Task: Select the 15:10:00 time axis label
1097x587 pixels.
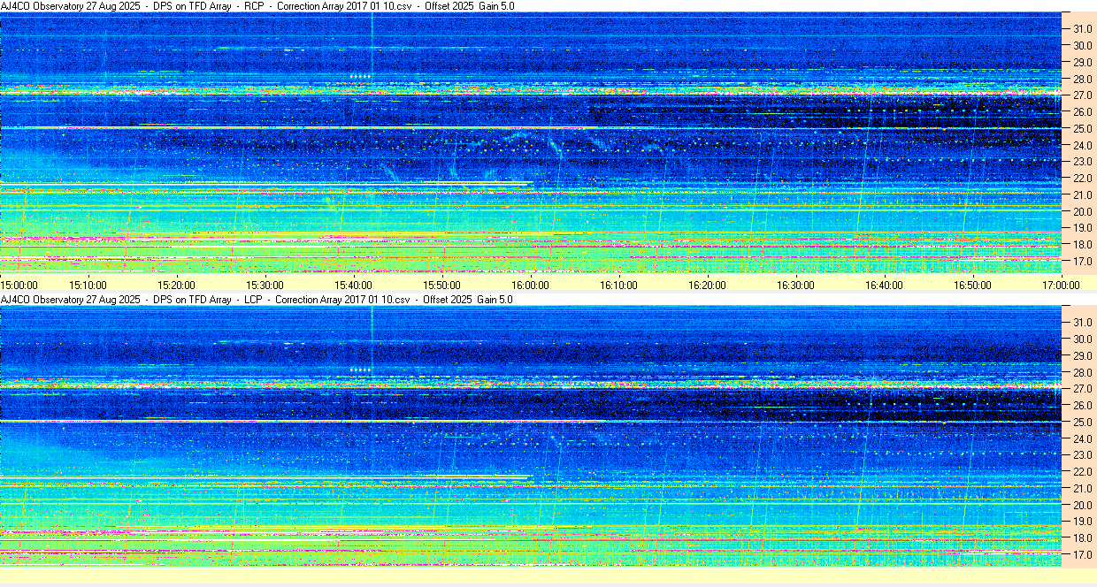Action: [x=88, y=285]
